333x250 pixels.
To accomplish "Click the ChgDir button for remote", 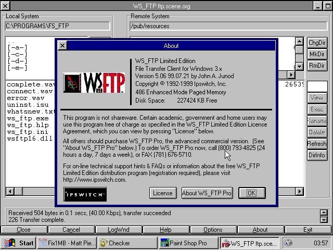I will pyautogui.click(x=317, y=43).
